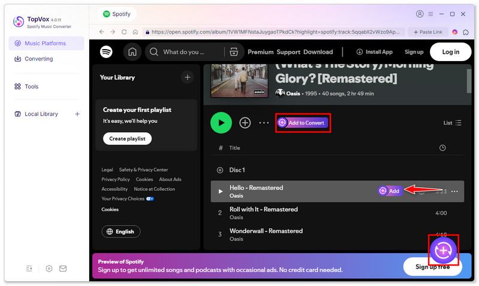Viewport: 479px width, 286px height.
Task: Click the Paste Link button
Action: tap(428, 32)
